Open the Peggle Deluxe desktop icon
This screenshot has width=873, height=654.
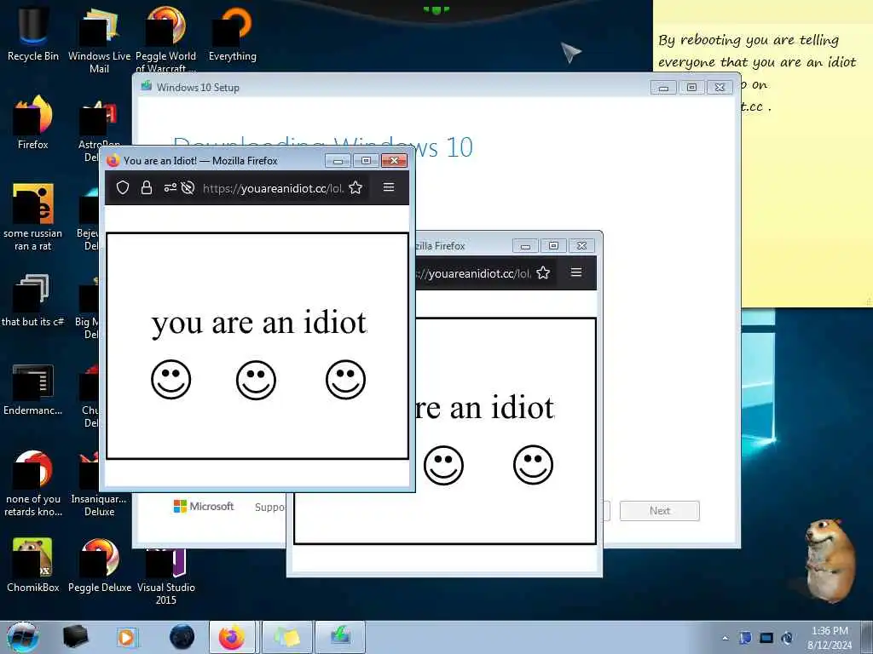100,565
